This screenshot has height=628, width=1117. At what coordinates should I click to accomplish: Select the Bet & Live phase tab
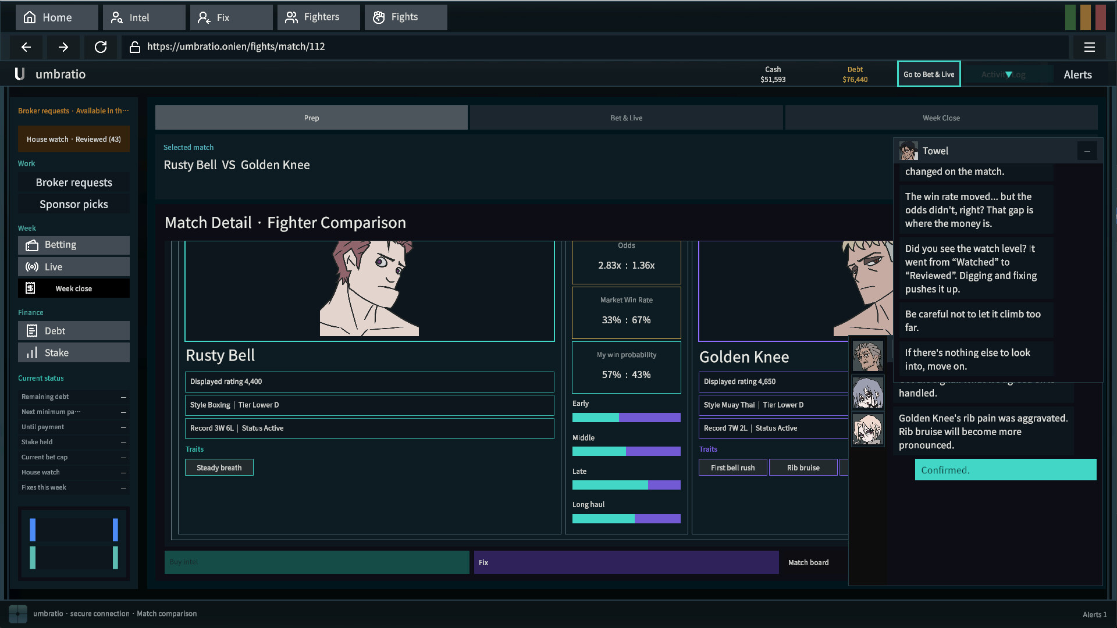click(626, 117)
